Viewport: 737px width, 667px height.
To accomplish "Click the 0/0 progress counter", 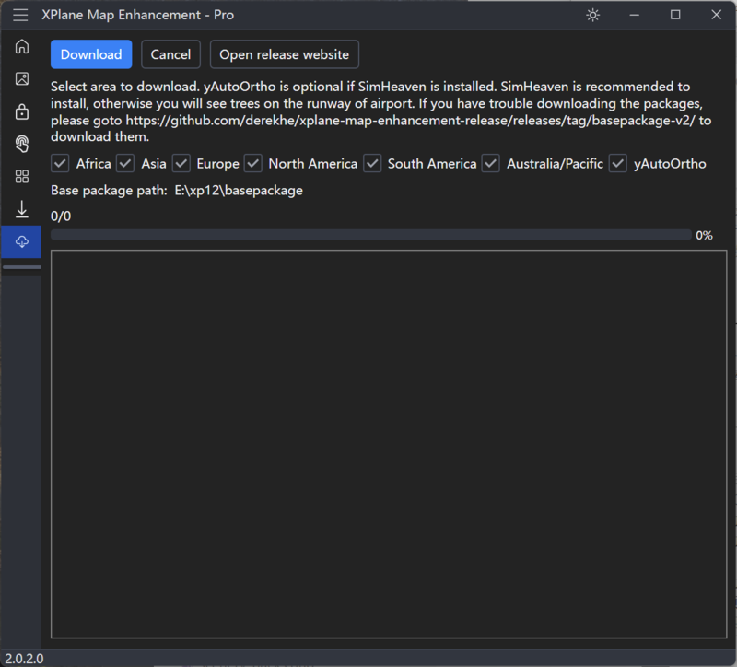I will (x=61, y=216).
